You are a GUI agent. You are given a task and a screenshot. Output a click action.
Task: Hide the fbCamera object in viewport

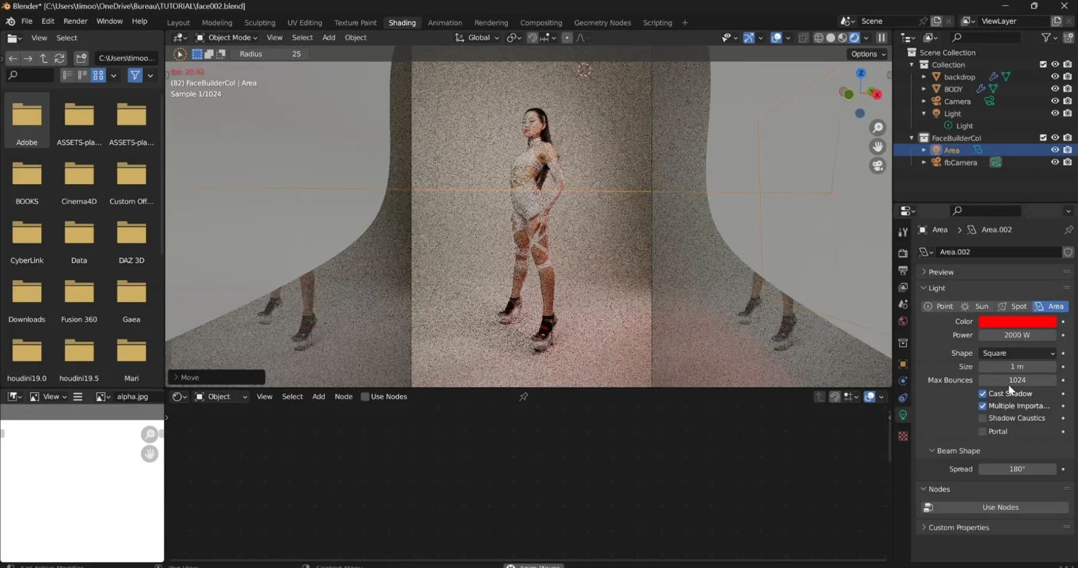[x=1055, y=162]
